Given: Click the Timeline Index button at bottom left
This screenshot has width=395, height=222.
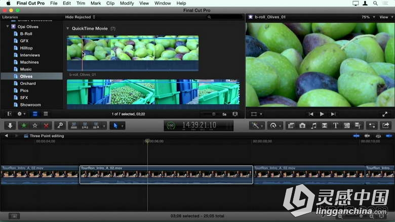Looking at the screenshot, I should (14, 216).
